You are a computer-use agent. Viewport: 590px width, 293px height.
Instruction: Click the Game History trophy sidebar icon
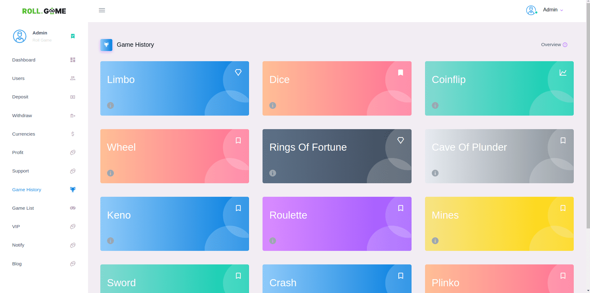(x=73, y=190)
